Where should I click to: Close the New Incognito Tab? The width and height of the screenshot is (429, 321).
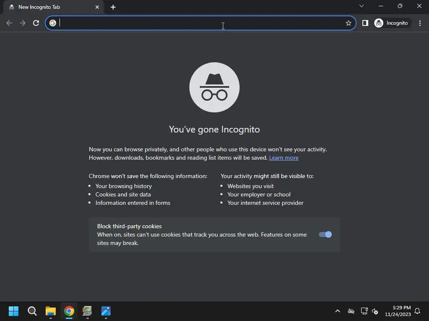97,7
